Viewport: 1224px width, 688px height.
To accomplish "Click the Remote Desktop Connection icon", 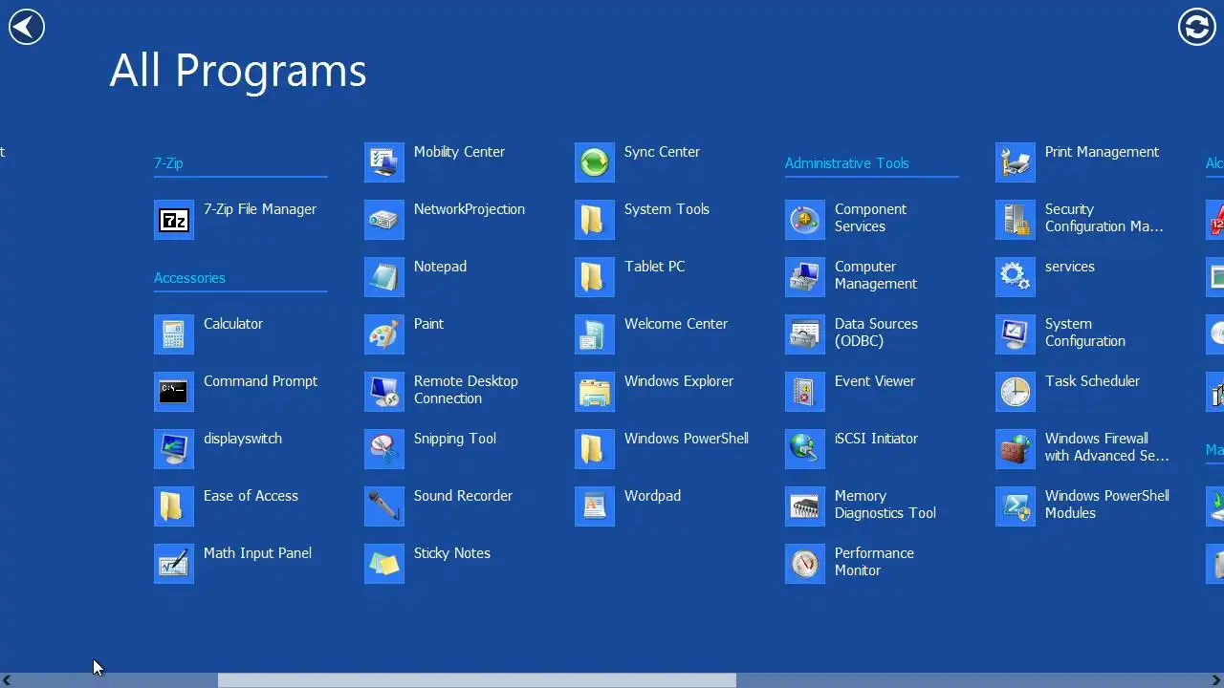I will click(x=384, y=392).
